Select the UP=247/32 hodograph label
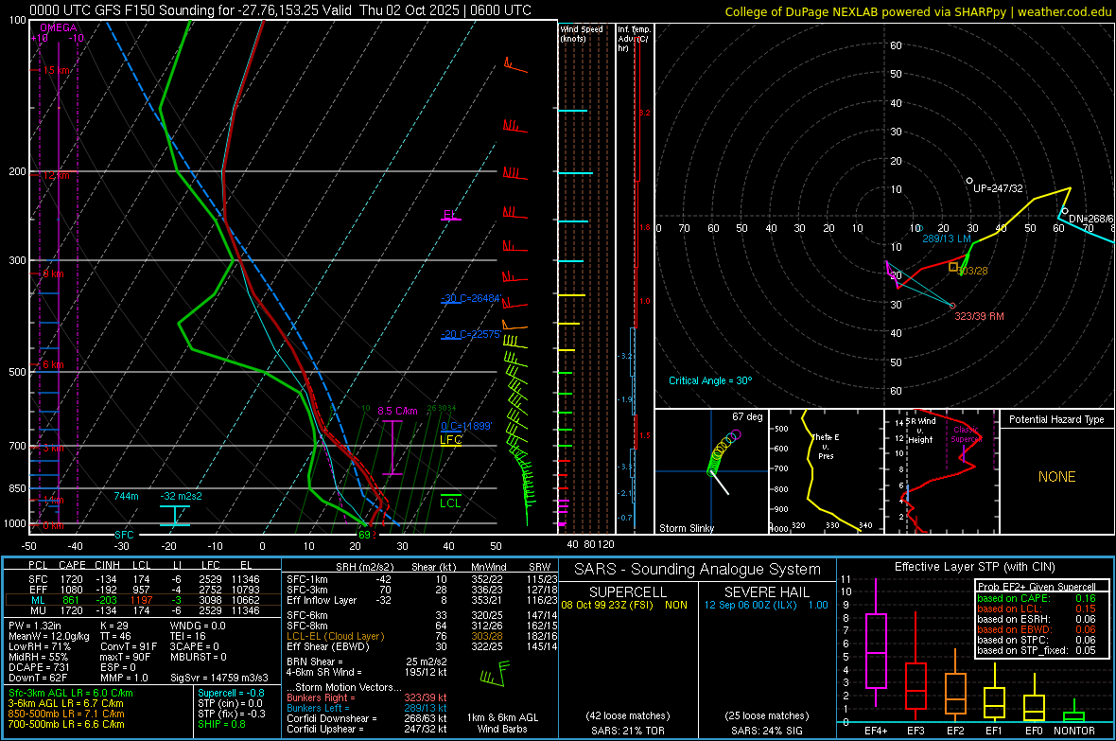 (x=998, y=189)
